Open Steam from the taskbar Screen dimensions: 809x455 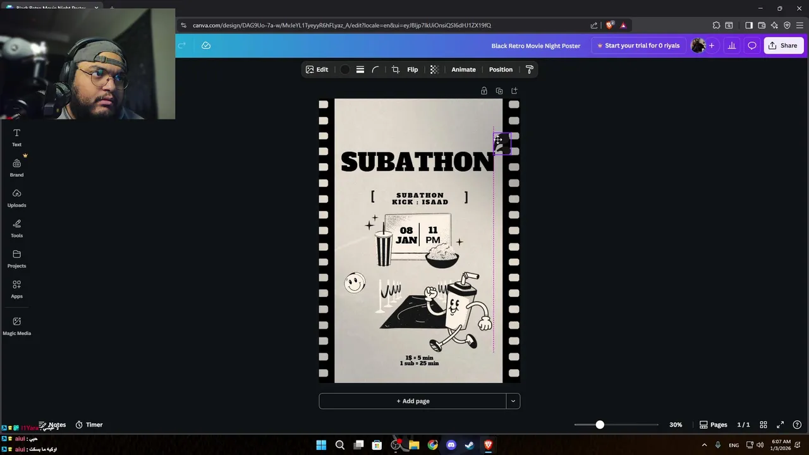coord(470,445)
